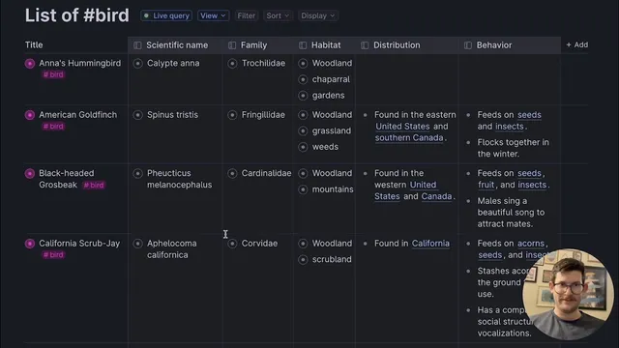
Task: Open the View dropdown
Action: coord(213,15)
